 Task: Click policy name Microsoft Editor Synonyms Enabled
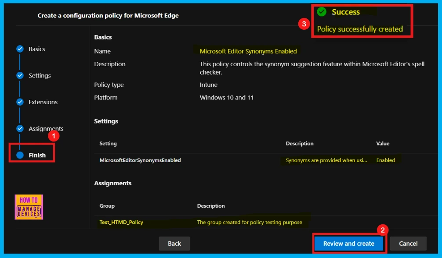(248, 51)
